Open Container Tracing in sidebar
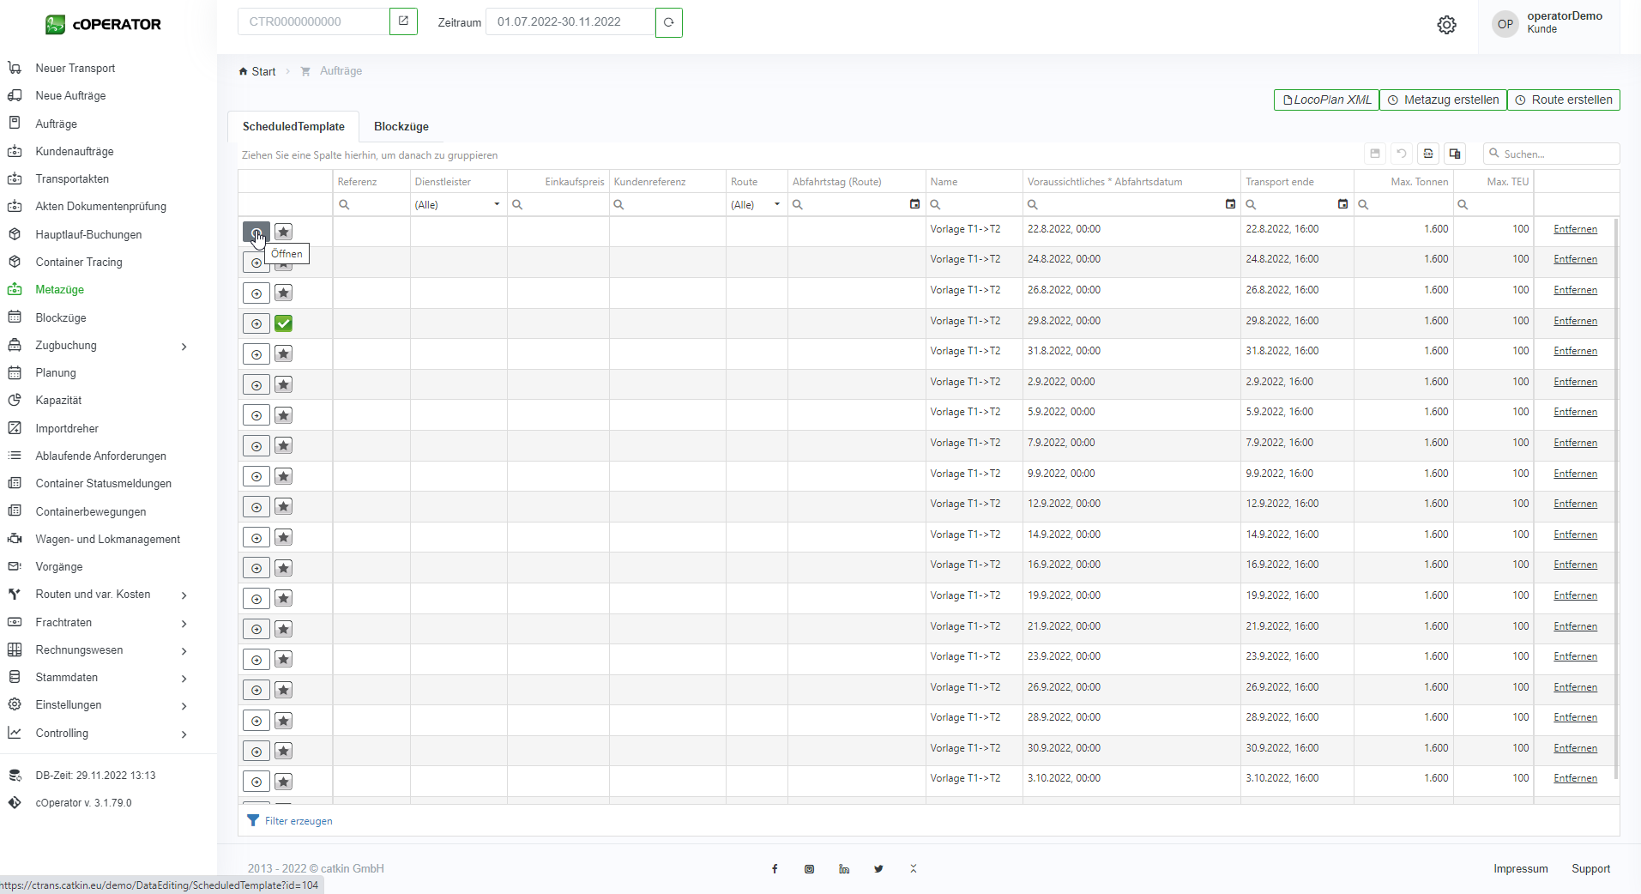The height and width of the screenshot is (894, 1641). pyautogui.click(x=79, y=262)
